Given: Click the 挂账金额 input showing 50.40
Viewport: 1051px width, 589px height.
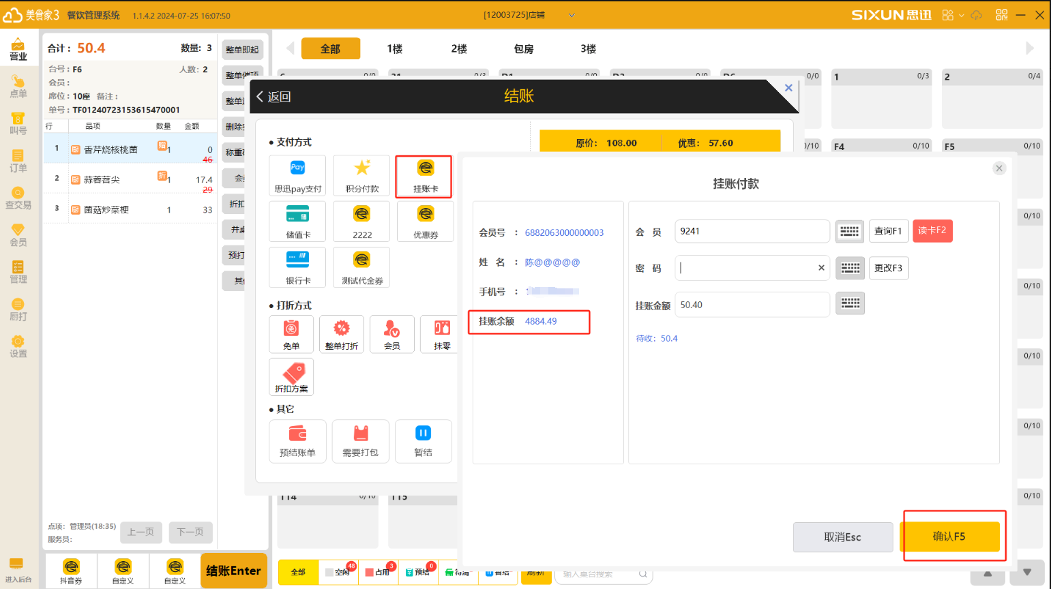Looking at the screenshot, I should [x=752, y=304].
